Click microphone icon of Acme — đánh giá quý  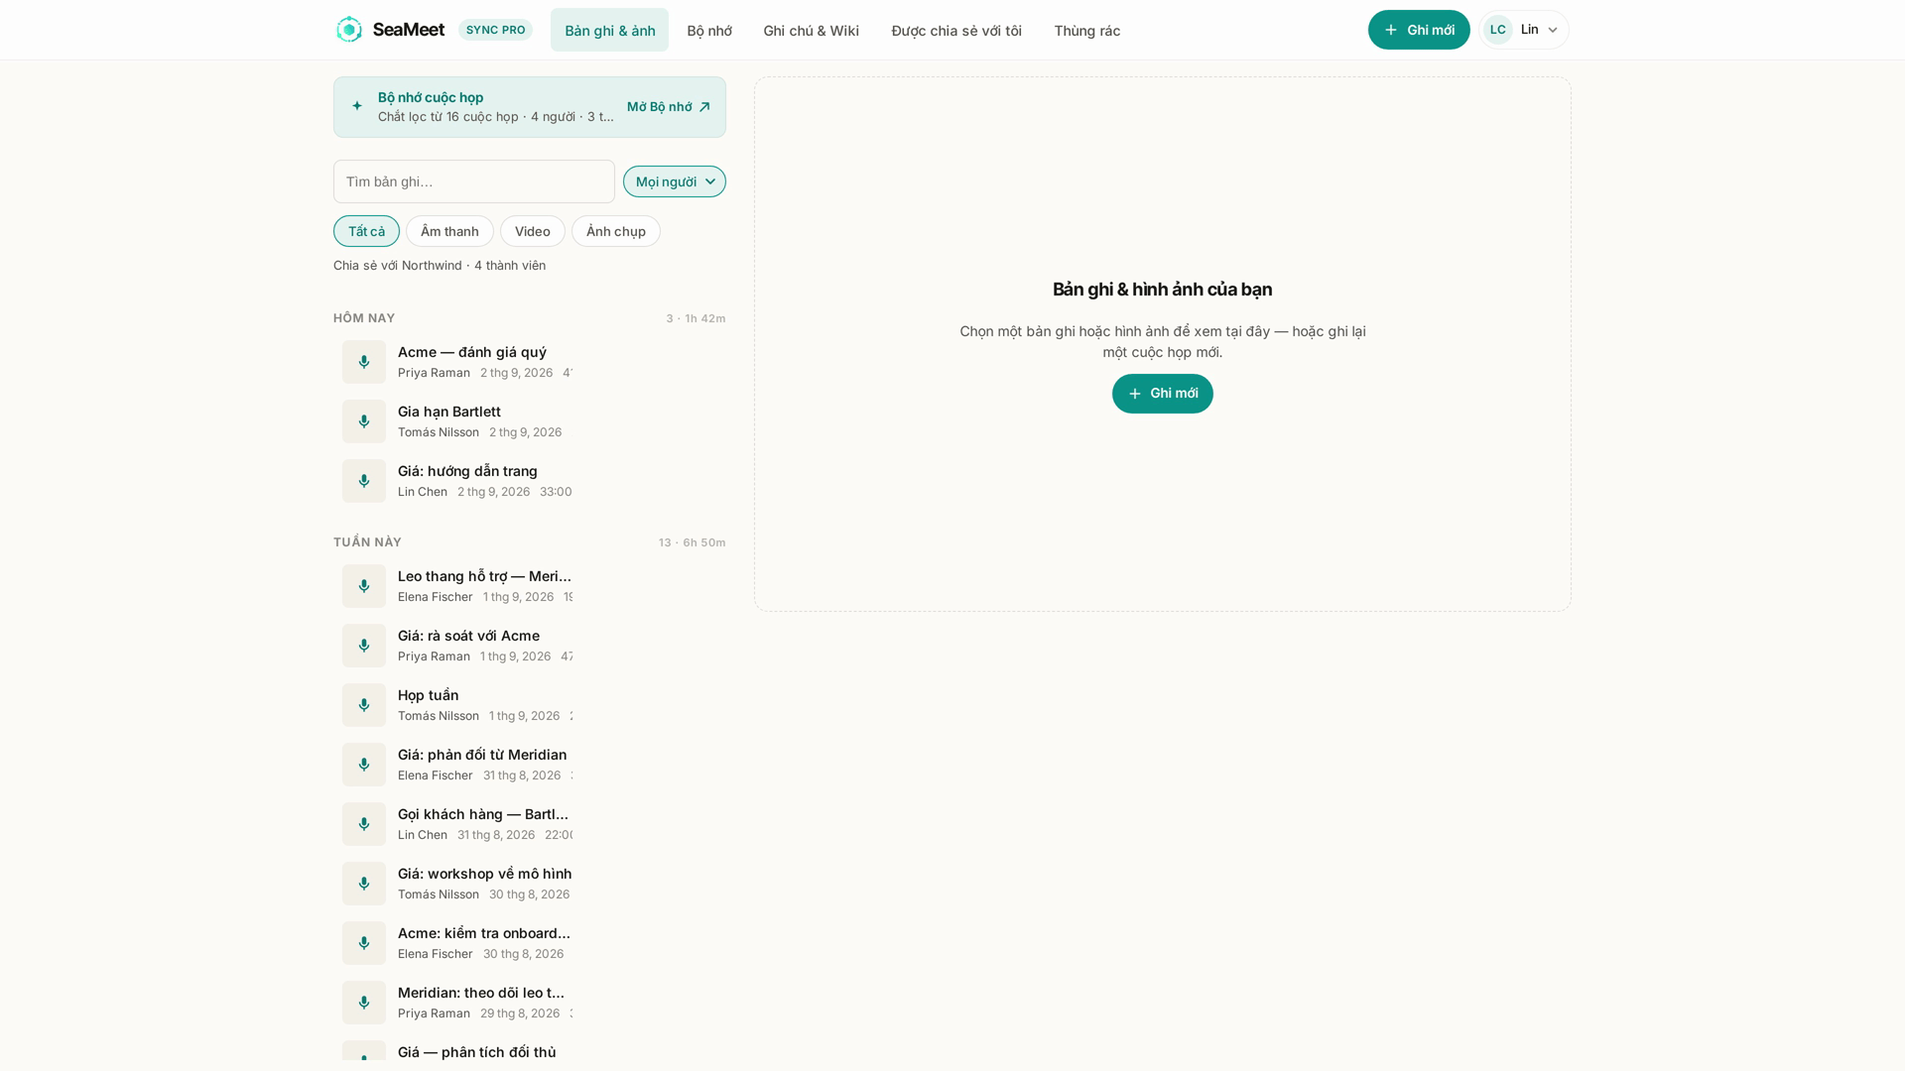[364, 362]
